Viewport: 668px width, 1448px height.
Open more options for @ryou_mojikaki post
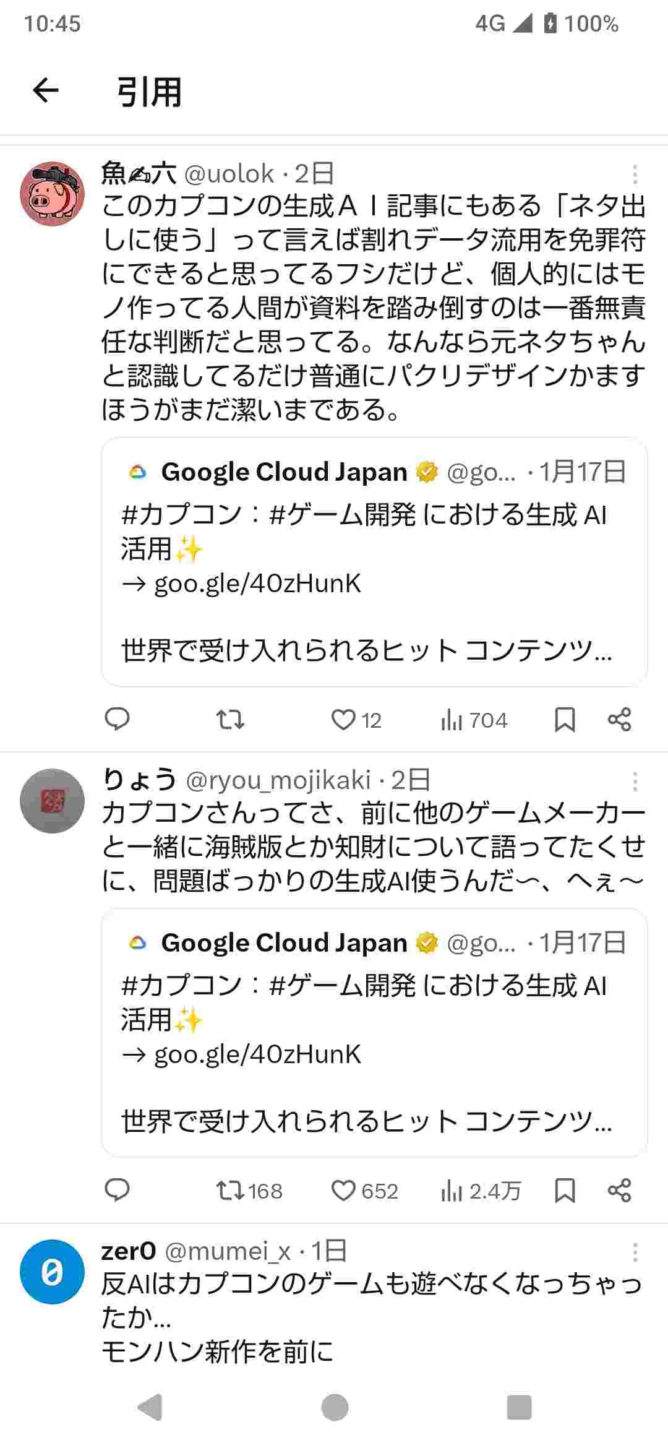pos(635,782)
